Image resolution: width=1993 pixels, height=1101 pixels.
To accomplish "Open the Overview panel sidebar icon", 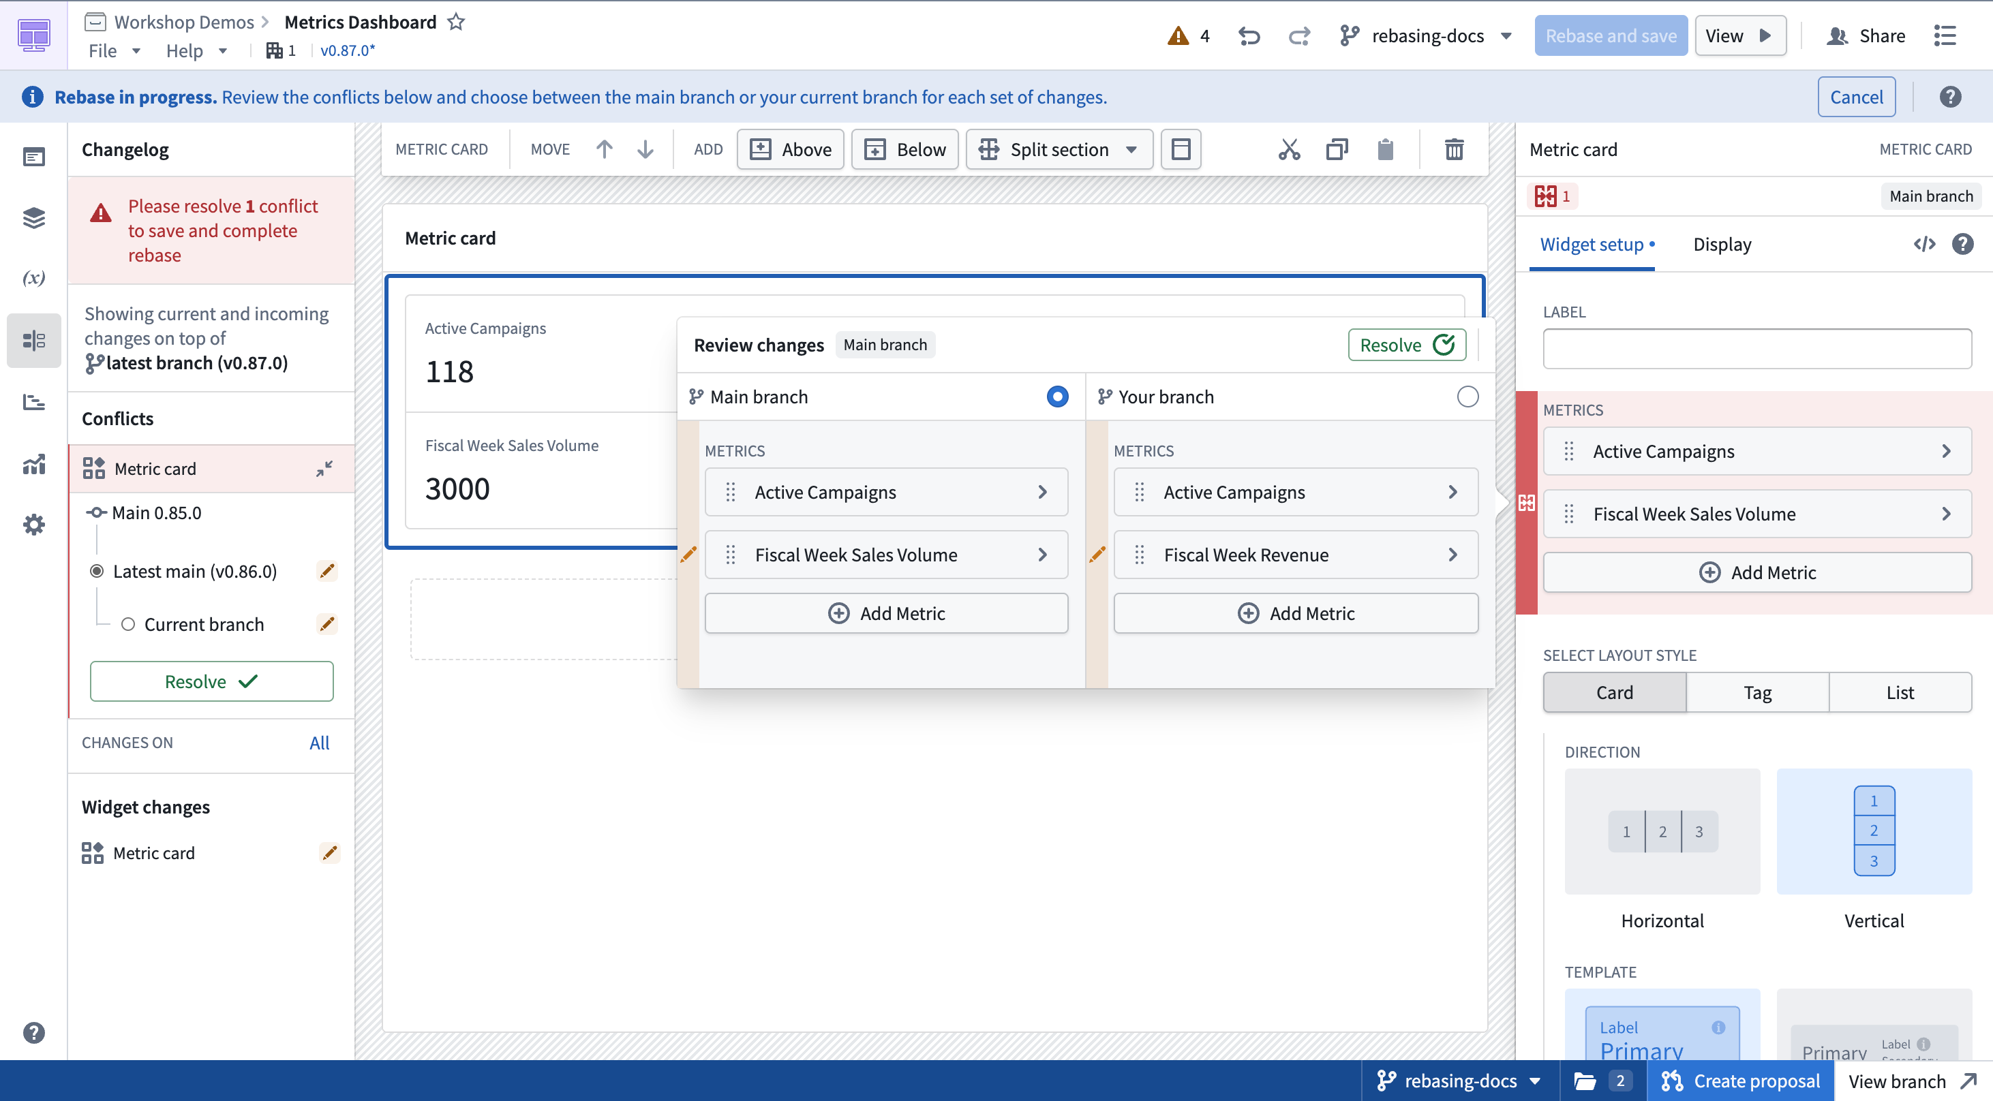I will [33, 157].
